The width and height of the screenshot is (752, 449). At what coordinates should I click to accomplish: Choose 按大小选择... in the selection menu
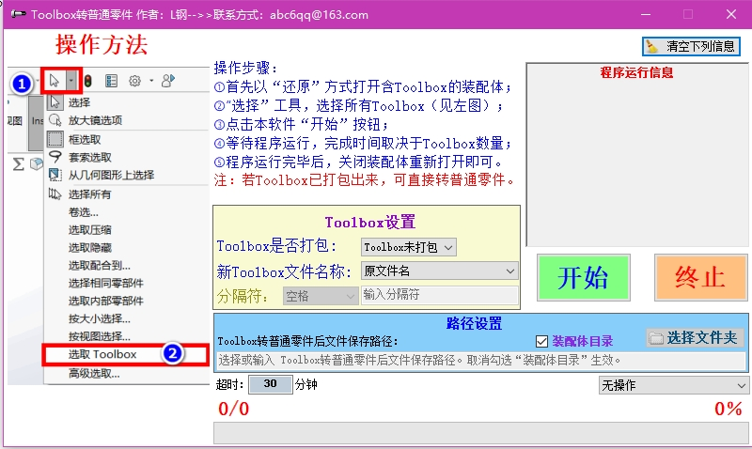[x=99, y=318]
